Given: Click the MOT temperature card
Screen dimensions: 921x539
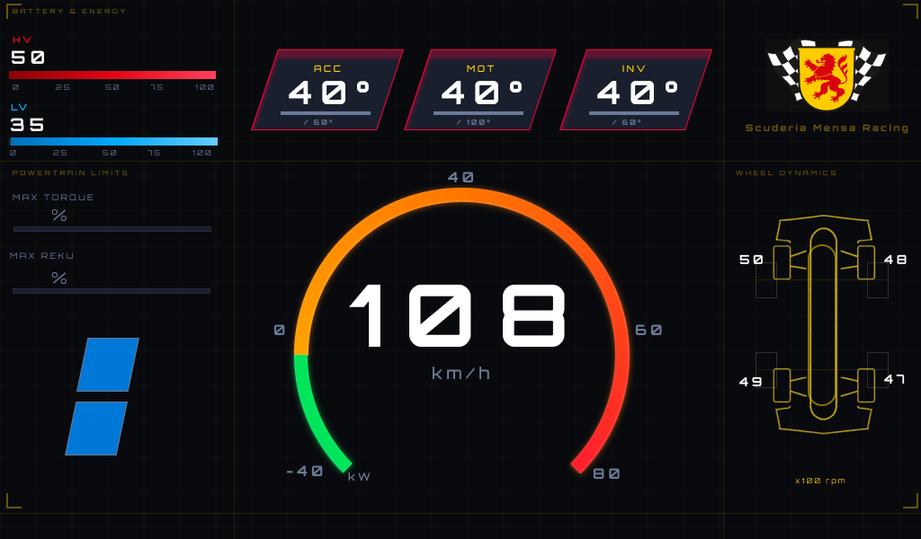Looking at the screenshot, I should [x=480, y=90].
